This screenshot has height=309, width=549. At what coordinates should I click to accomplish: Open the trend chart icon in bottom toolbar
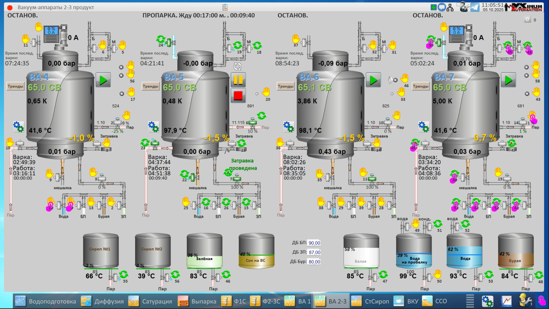pos(506,301)
